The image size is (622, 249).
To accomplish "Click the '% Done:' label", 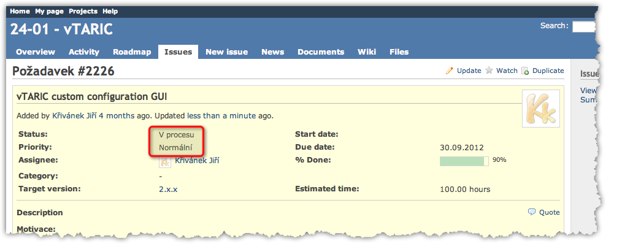I will (313, 160).
